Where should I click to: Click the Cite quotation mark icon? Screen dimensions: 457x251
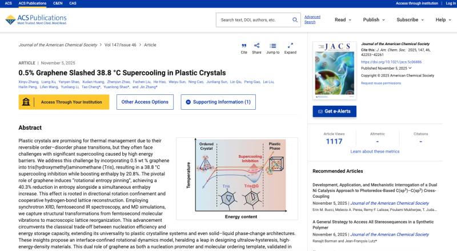[x=244, y=45]
